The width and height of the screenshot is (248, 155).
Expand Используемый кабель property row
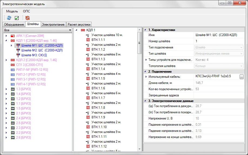[x=146, y=77]
